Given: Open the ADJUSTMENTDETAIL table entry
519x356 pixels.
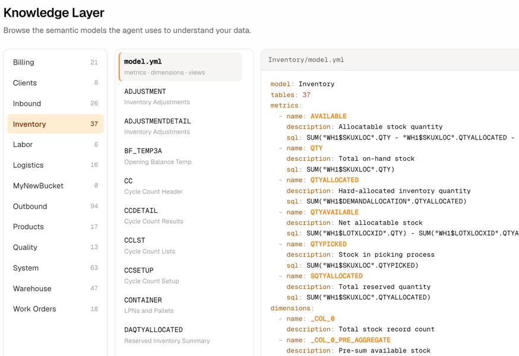Looking at the screenshot, I should tap(181, 126).
